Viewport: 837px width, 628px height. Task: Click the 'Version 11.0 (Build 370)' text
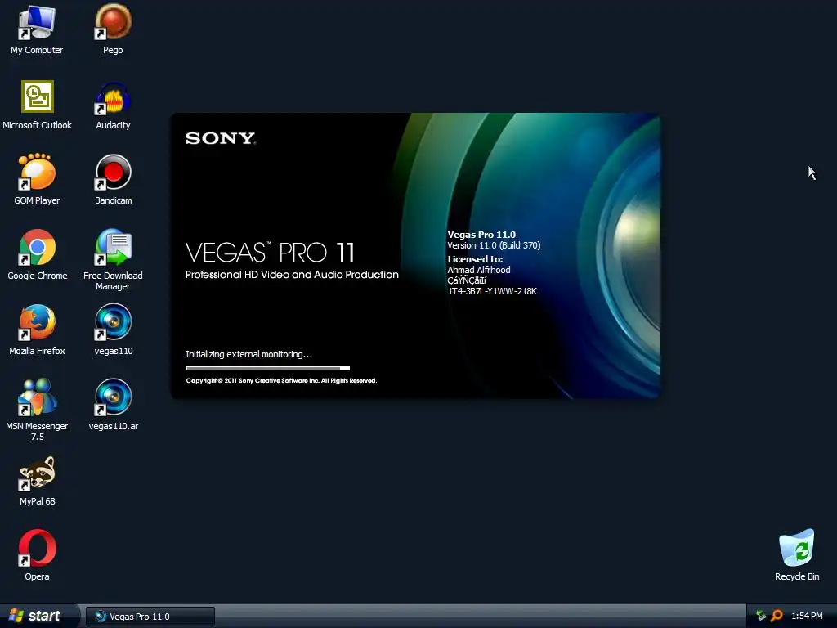click(494, 245)
